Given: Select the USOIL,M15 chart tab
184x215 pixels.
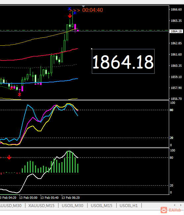Looking at the screenshot, I should 102,205.
